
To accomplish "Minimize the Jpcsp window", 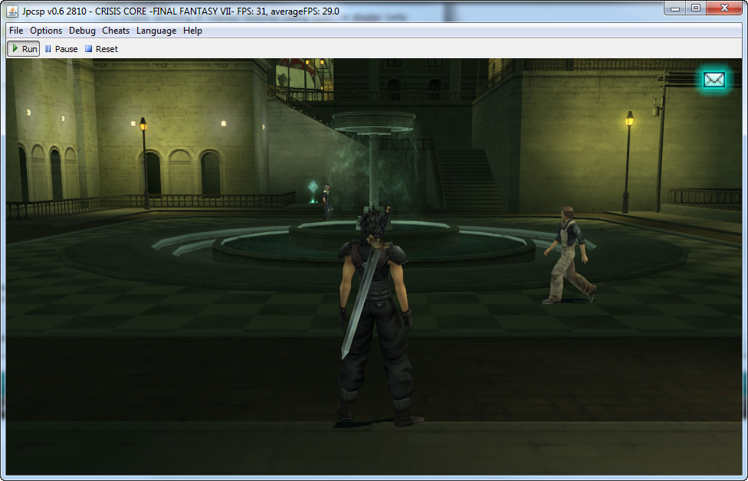I will [x=674, y=8].
